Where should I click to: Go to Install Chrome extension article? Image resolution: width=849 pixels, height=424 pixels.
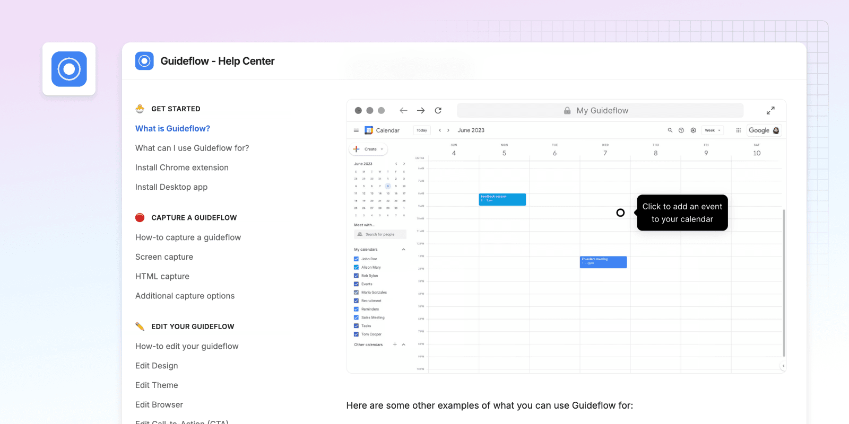tap(182, 167)
